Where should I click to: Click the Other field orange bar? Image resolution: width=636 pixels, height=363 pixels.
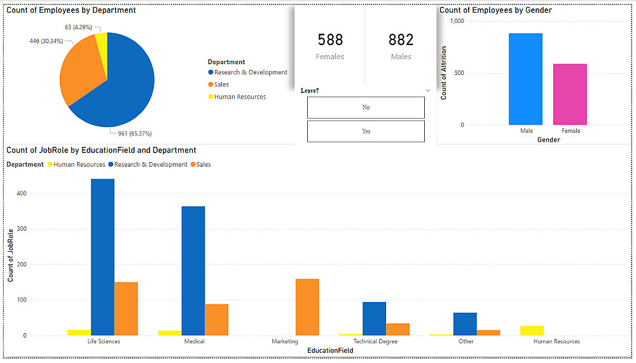point(488,332)
